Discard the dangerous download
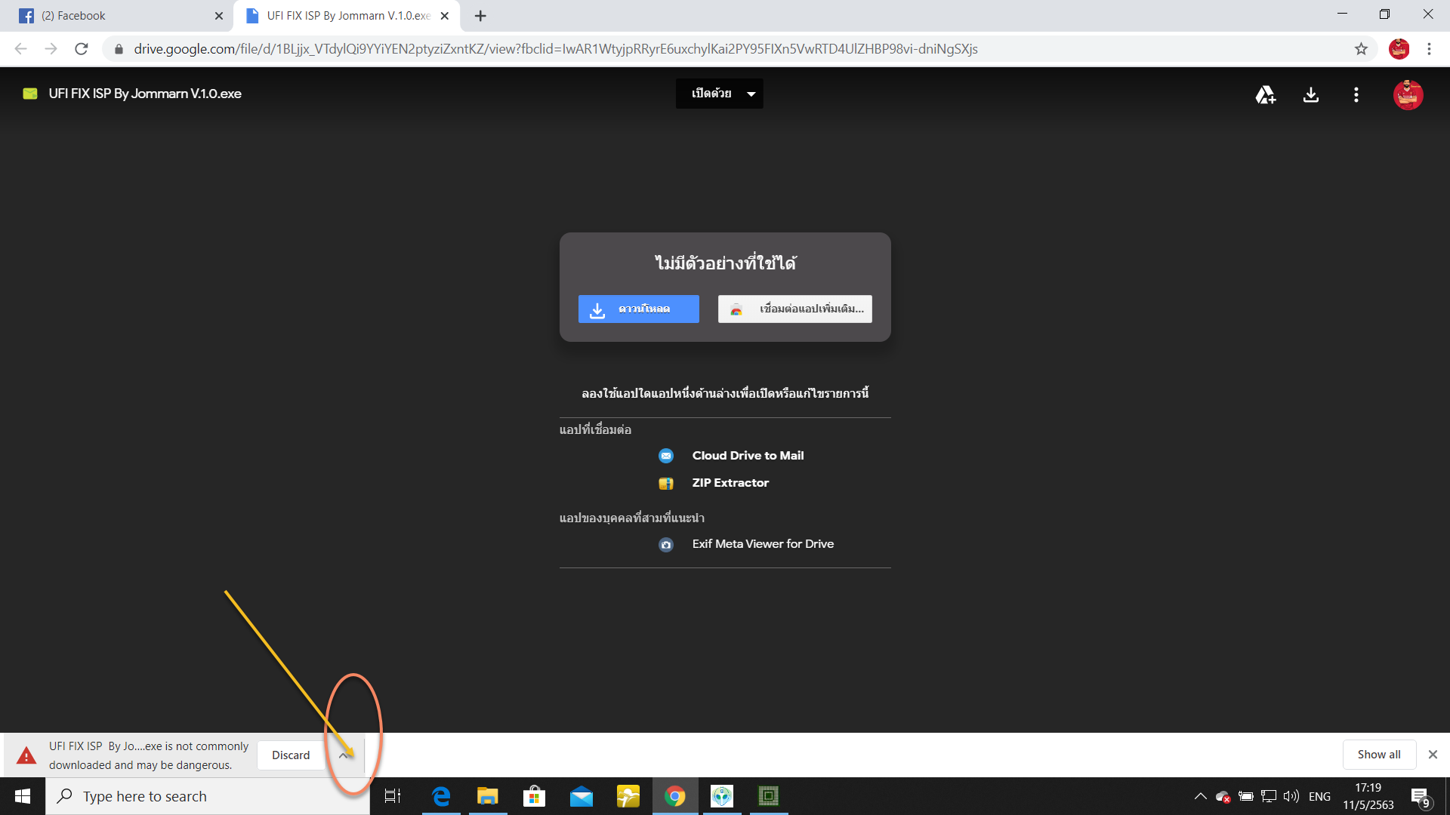Image resolution: width=1450 pixels, height=815 pixels. [291, 755]
